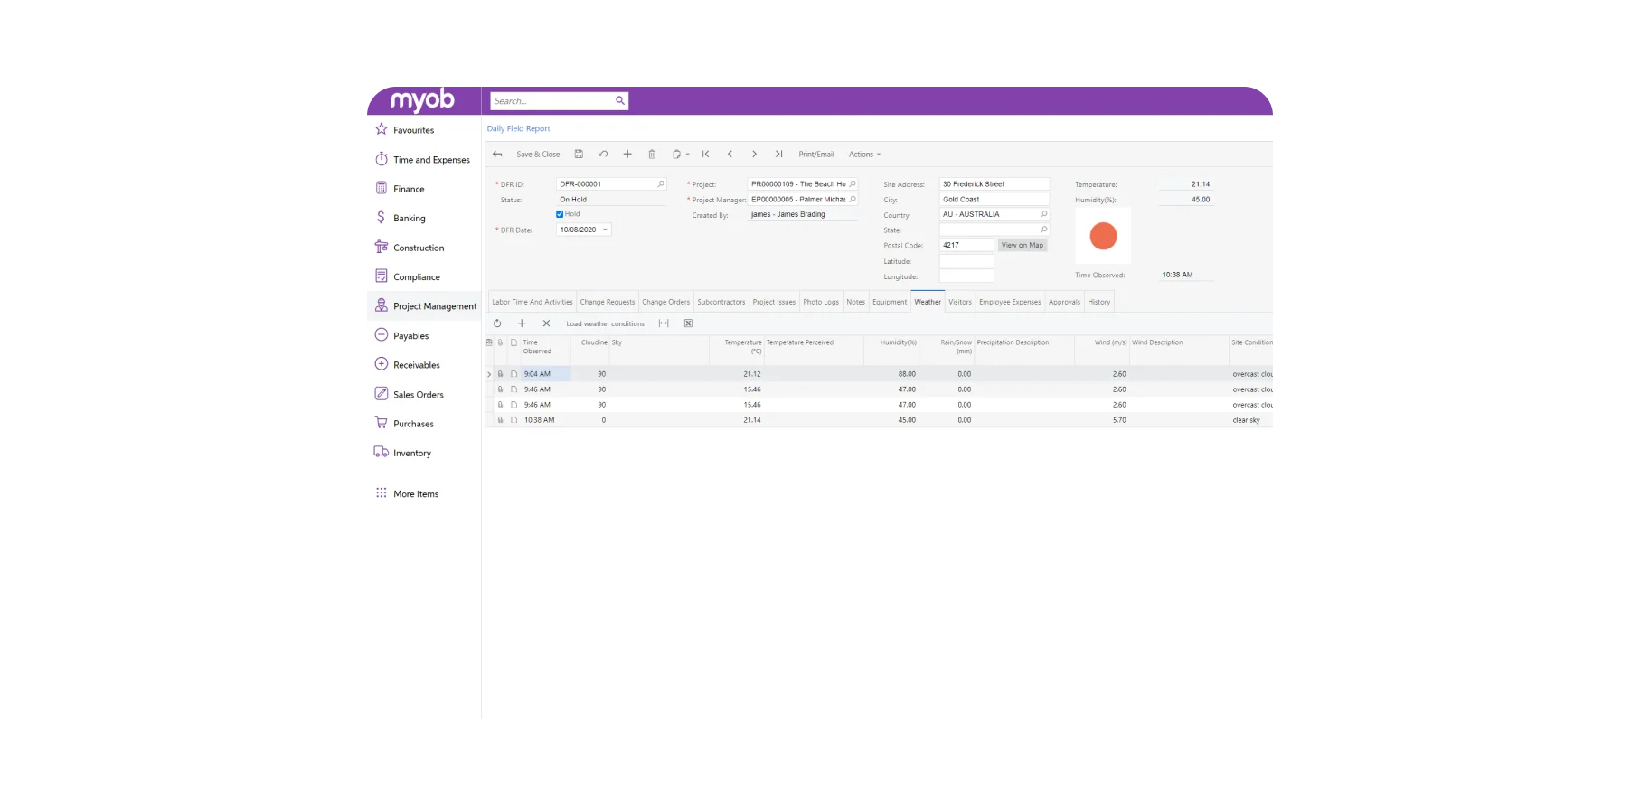Open the Actions dropdown menu
Viewport: 1640px width, 806px height.
pyautogui.click(x=864, y=155)
